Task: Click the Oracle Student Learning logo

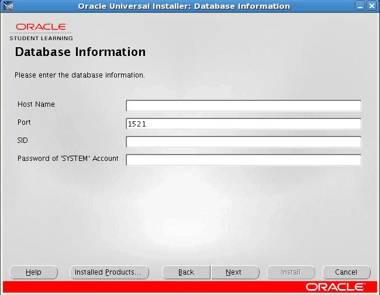Action: 41,32
